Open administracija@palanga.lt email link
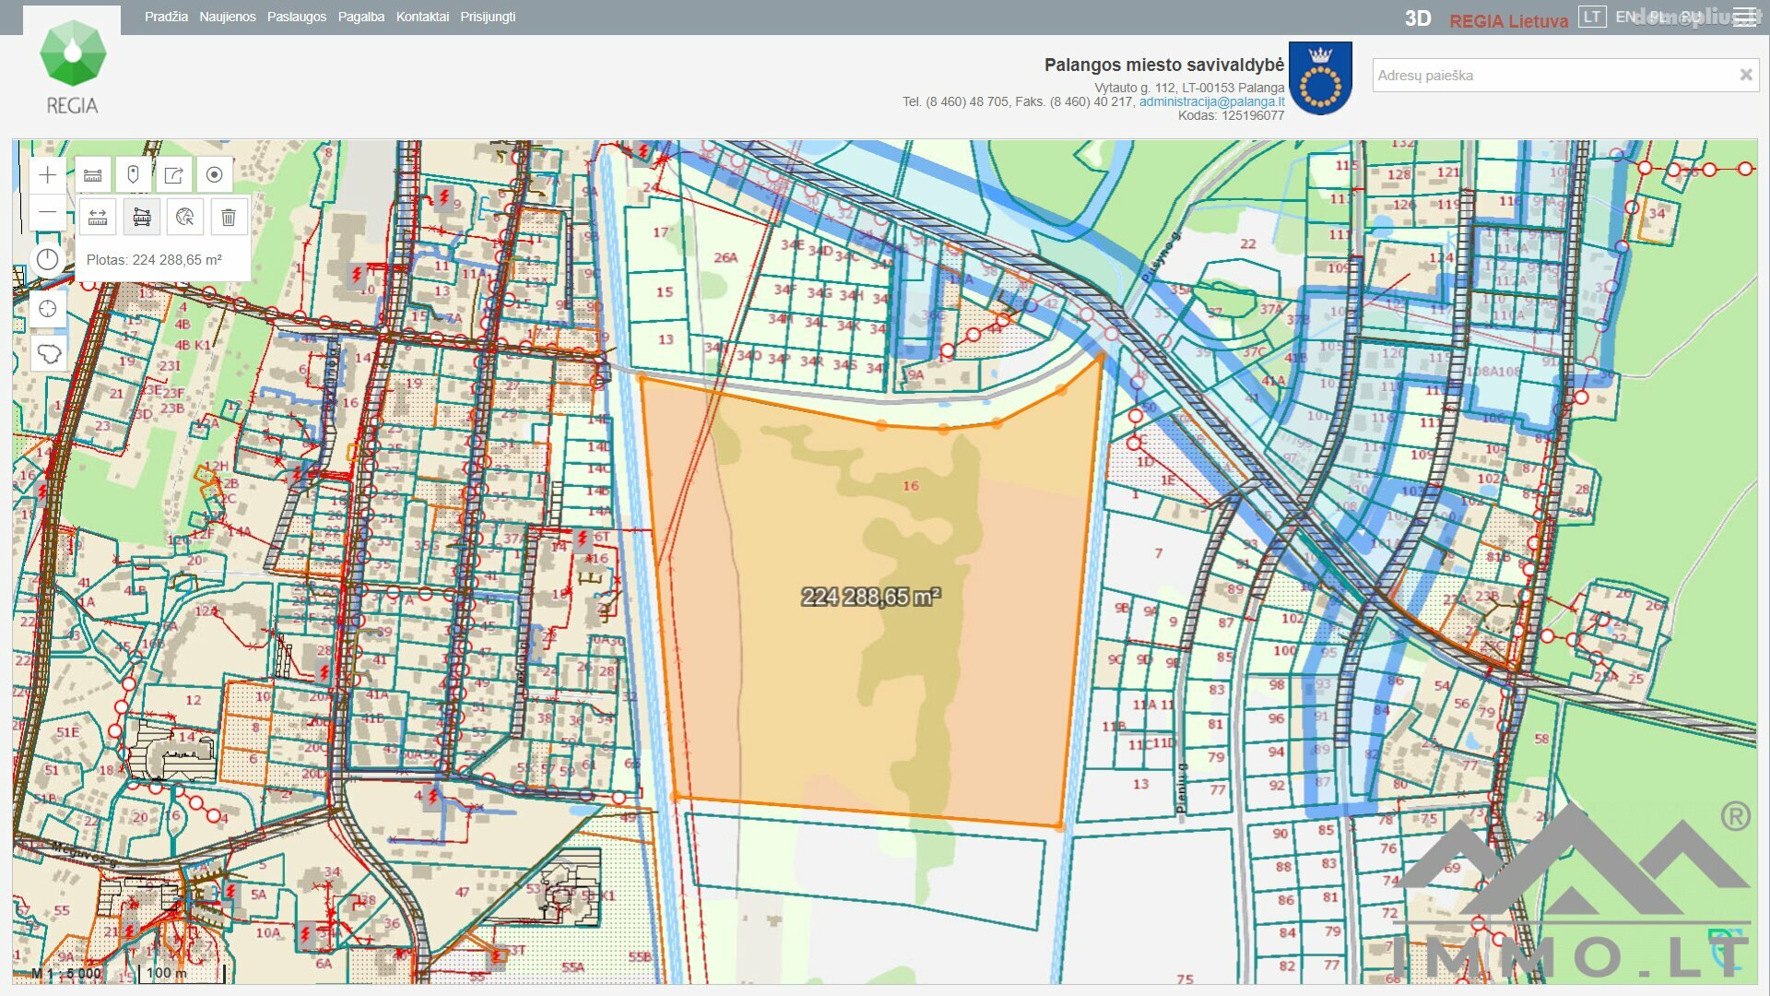This screenshot has width=1770, height=996. pyautogui.click(x=1211, y=101)
